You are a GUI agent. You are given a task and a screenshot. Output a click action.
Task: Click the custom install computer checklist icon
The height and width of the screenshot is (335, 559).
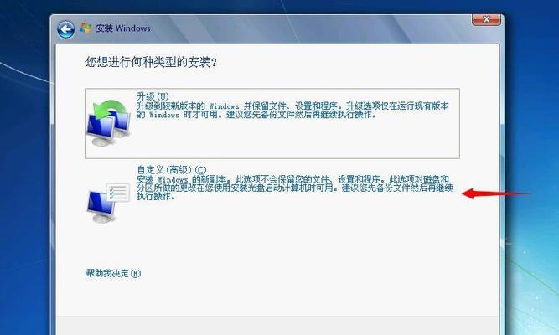pos(108,203)
